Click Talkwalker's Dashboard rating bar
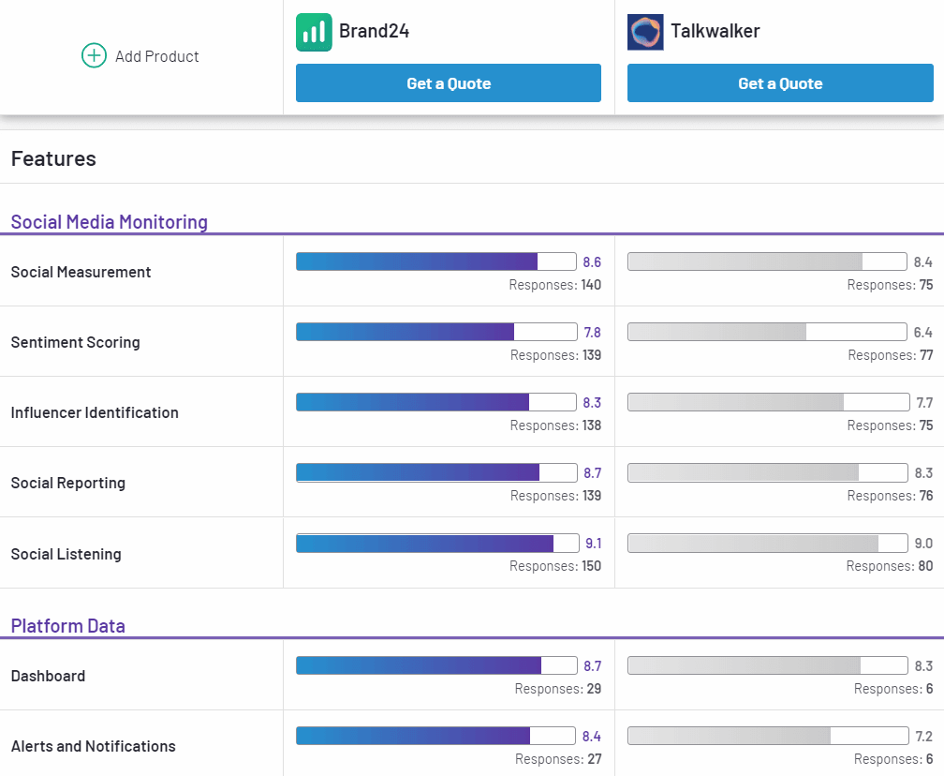Image resolution: width=944 pixels, height=776 pixels. [767, 665]
